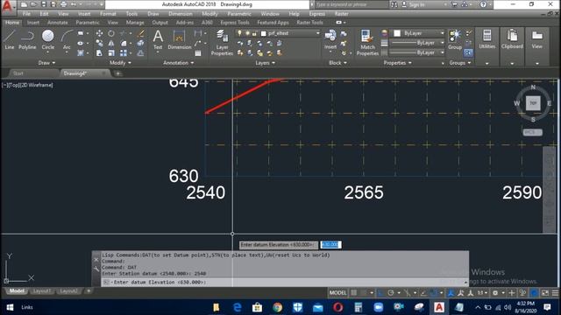Select the Polyline tool
This screenshot has height=315, width=561.
coord(27,39)
